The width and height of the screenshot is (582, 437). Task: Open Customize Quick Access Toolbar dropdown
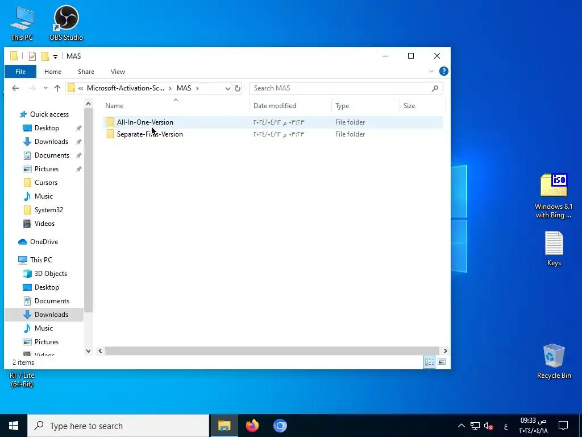(55, 56)
